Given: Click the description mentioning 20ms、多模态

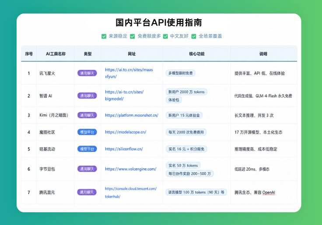Looking at the screenshot, I should [x=252, y=169].
